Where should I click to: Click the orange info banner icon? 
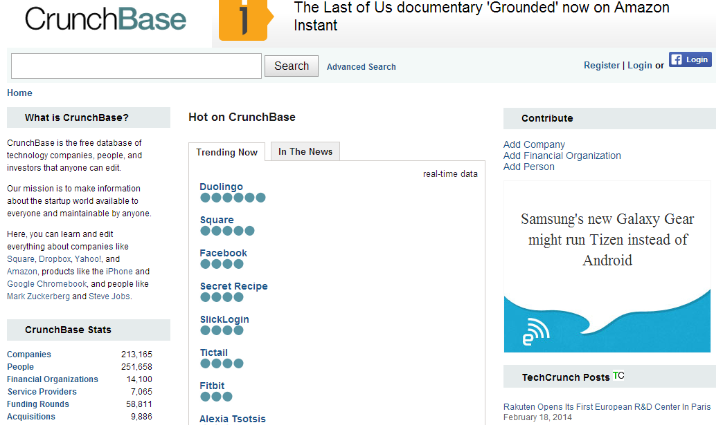coord(246,20)
